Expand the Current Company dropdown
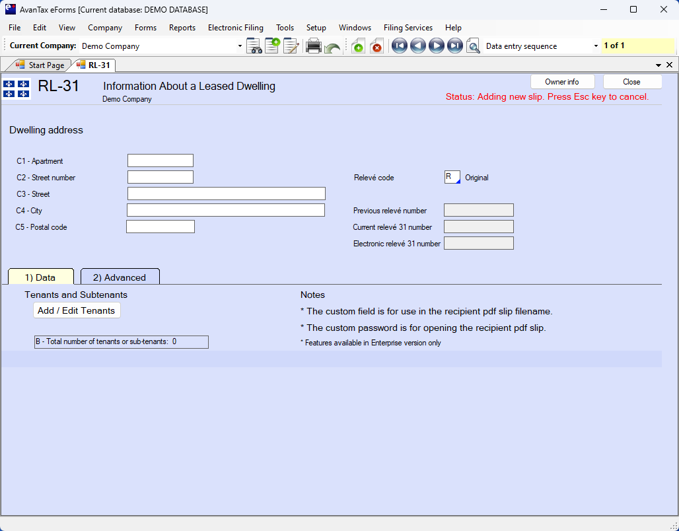Viewport: 679px width, 531px height. (240, 46)
